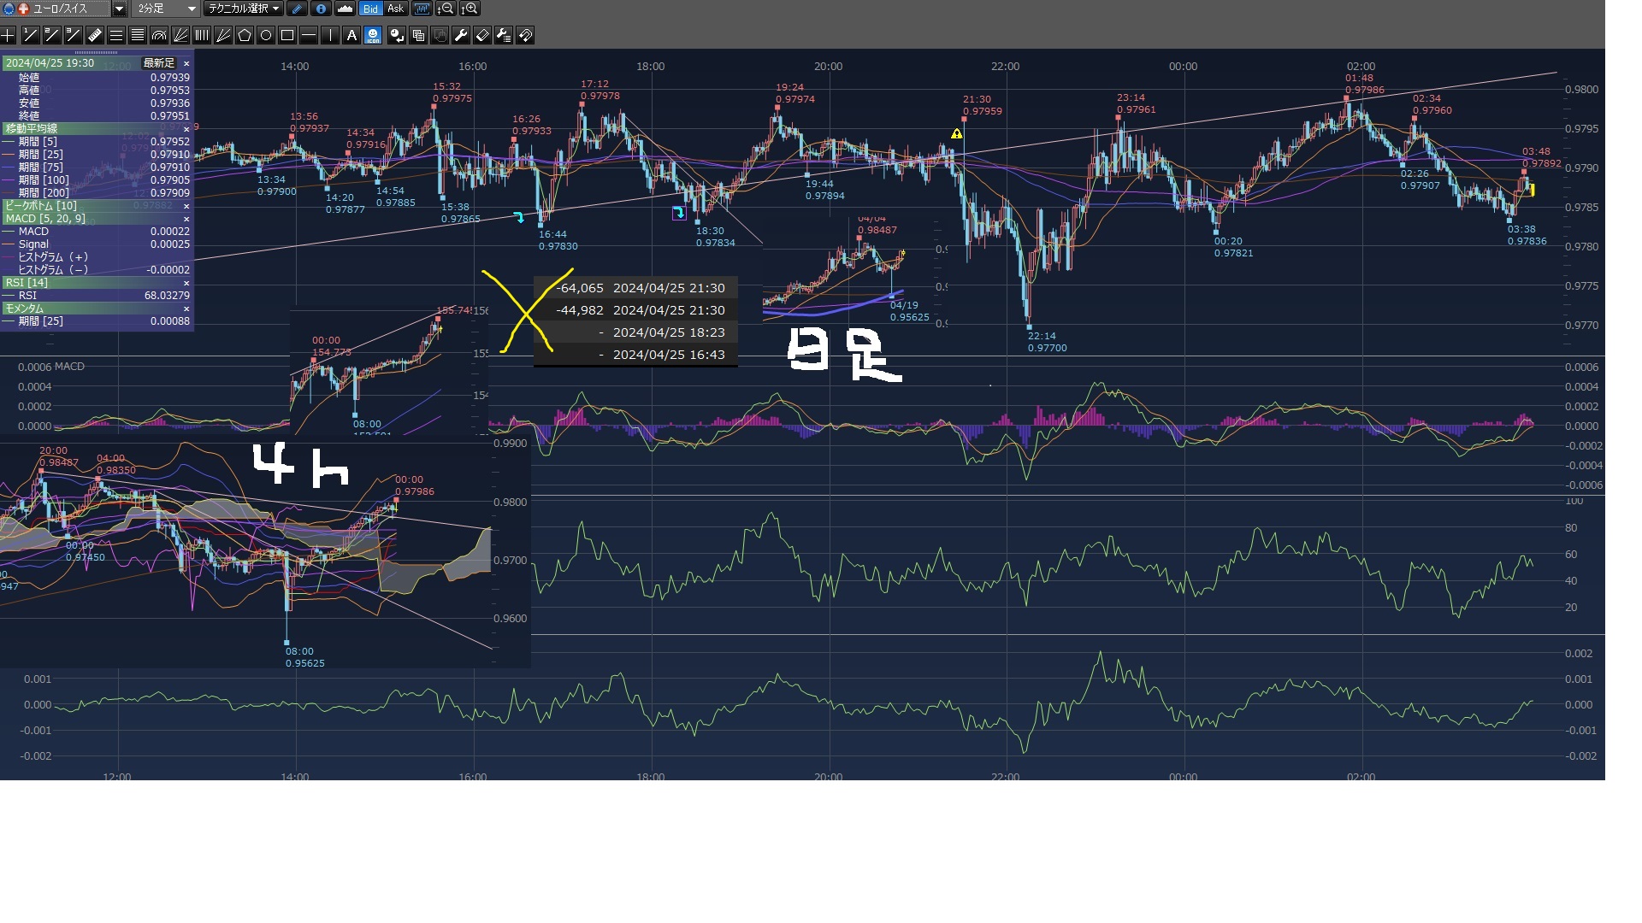Click the 最新足 button
This screenshot has width=1642, height=923.
click(x=158, y=63)
